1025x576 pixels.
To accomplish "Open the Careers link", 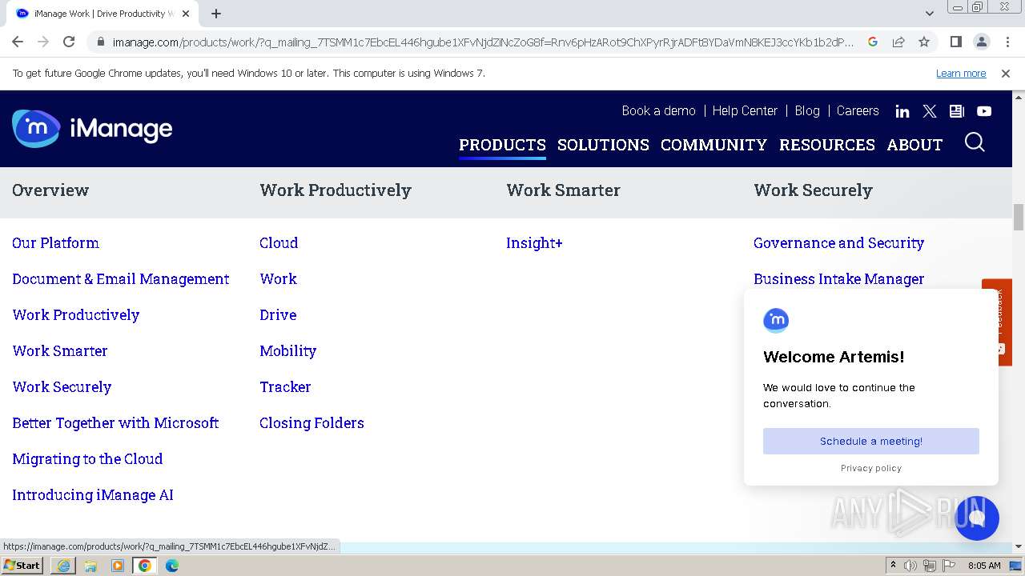I will tap(858, 111).
